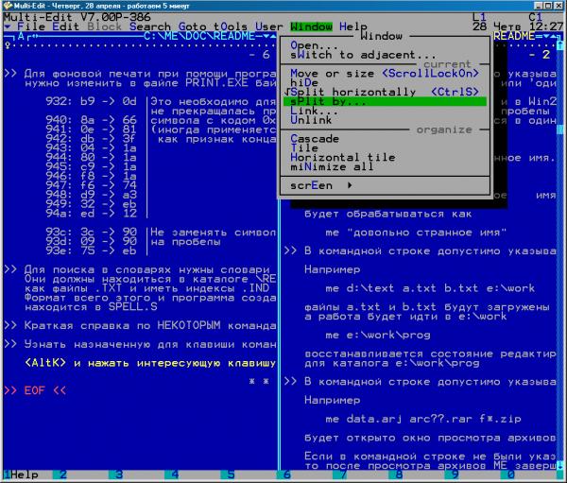The image size is (567, 483).
Task: Choose Open... in the Window menu
Action: tap(314, 45)
